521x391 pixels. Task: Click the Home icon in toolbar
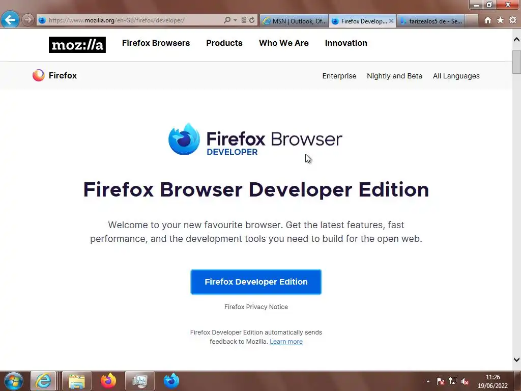[488, 20]
